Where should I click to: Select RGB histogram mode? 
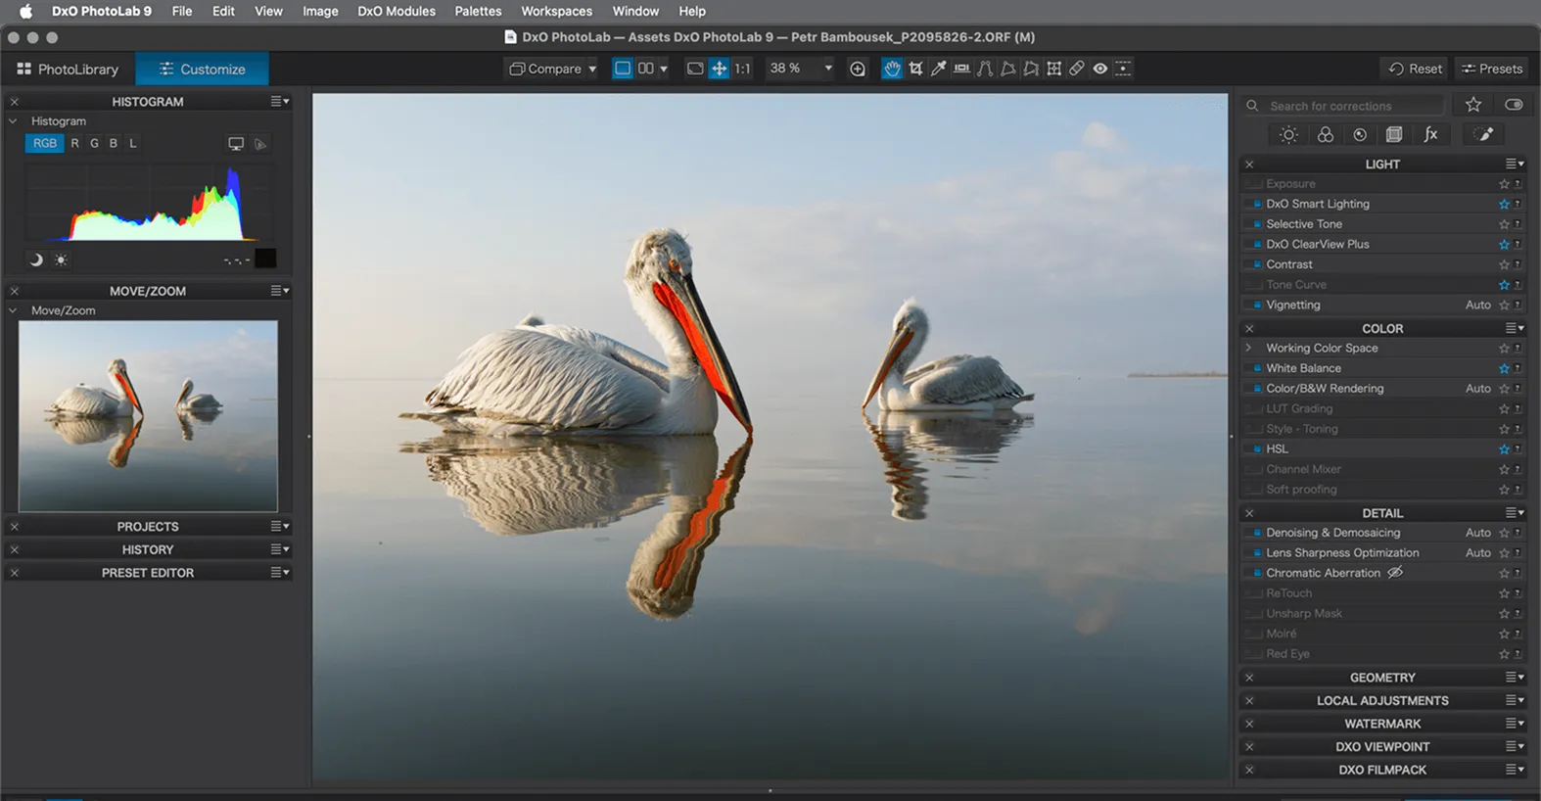(45, 143)
